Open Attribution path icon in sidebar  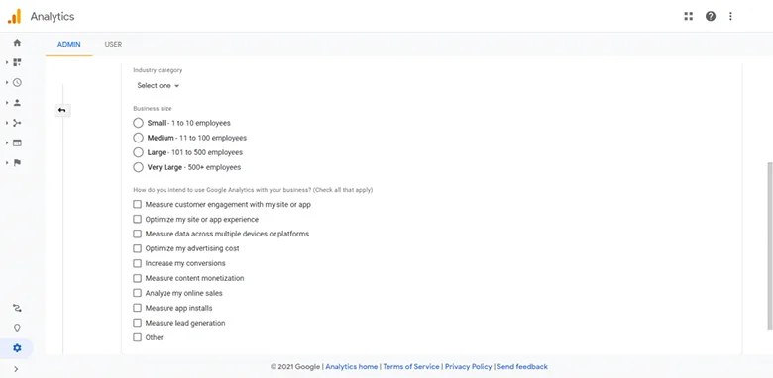[x=17, y=308]
